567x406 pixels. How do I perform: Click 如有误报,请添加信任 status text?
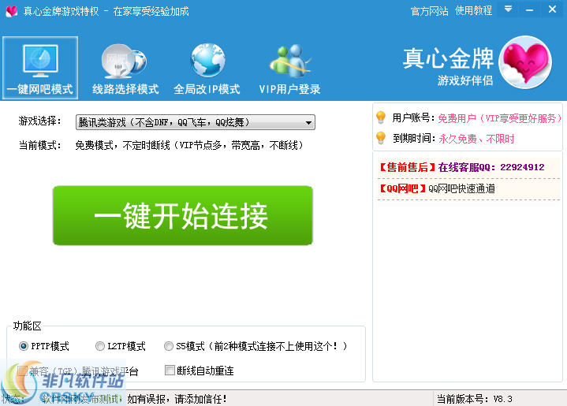coord(177,399)
